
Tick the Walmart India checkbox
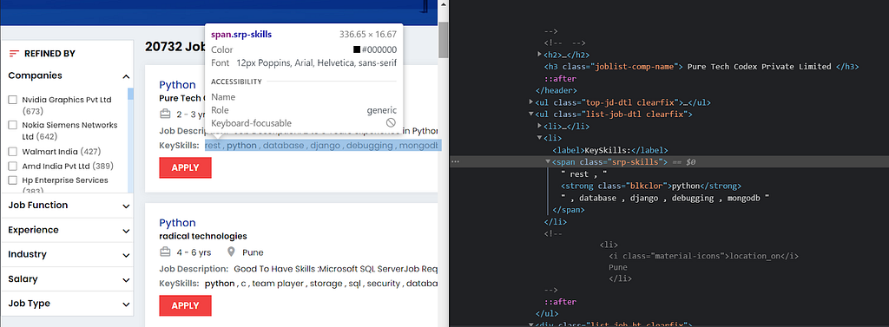coord(12,152)
